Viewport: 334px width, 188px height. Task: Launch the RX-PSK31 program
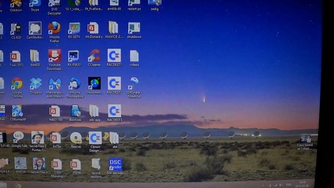tap(74, 58)
